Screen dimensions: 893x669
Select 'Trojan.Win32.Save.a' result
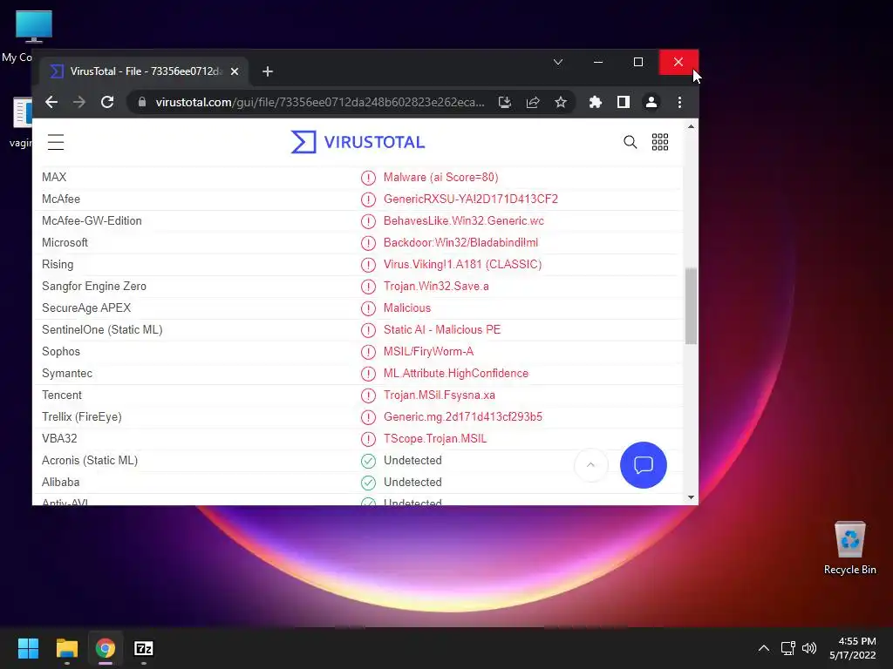tap(436, 286)
